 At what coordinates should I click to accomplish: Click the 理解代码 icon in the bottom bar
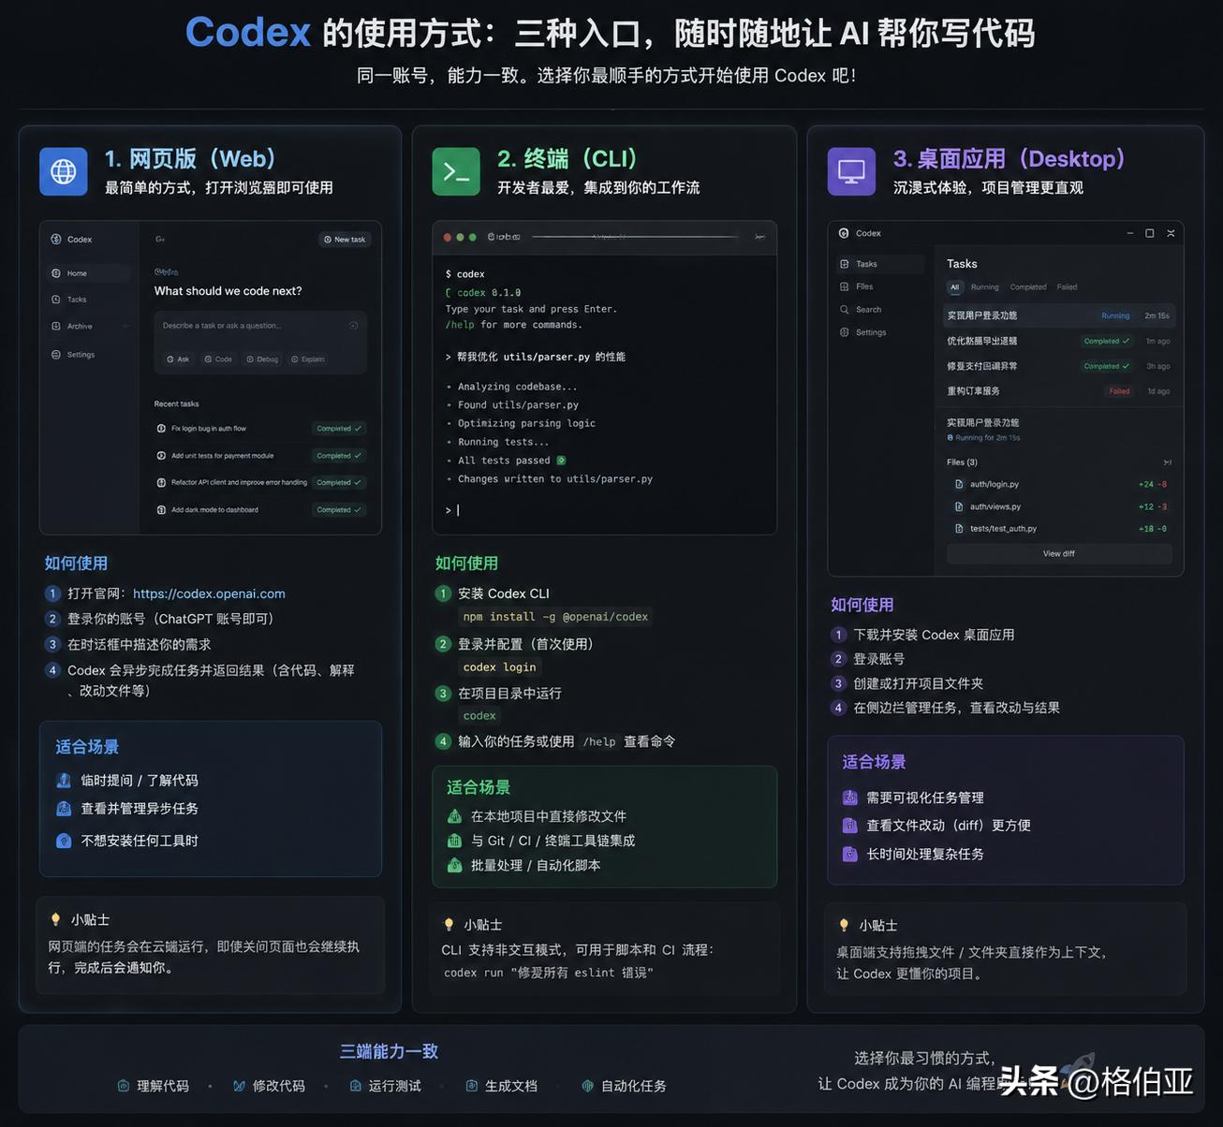pos(124,1086)
